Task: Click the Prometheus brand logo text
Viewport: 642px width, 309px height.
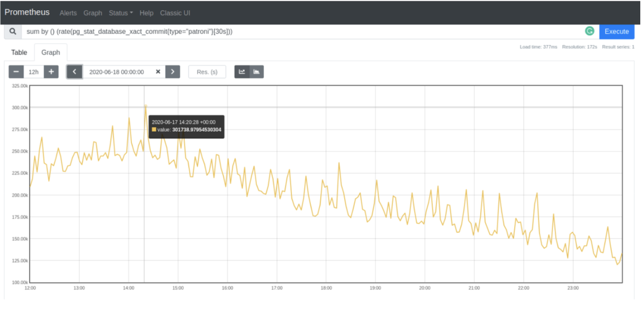Action: 27,12
